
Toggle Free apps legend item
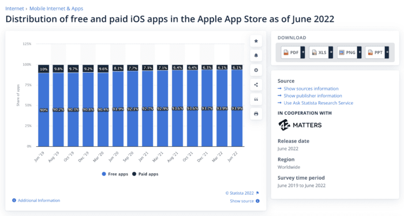coord(115,174)
